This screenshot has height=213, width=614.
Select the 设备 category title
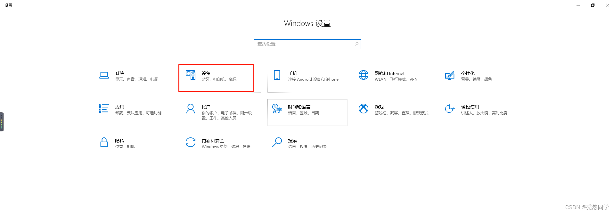[x=206, y=73]
